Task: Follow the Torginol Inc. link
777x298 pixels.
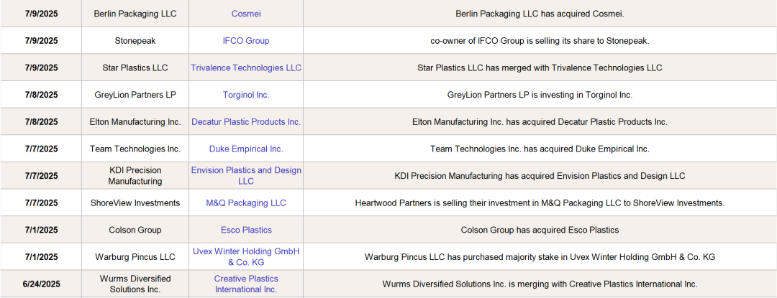Action: (x=246, y=95)
